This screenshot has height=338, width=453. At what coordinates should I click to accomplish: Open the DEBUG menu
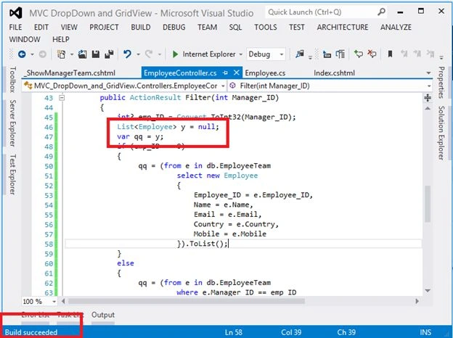click(174, 27)
